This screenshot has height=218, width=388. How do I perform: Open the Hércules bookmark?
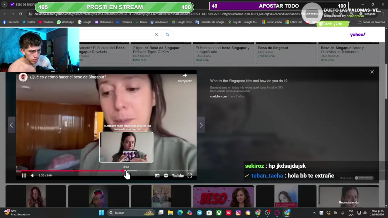coord(124,22)
